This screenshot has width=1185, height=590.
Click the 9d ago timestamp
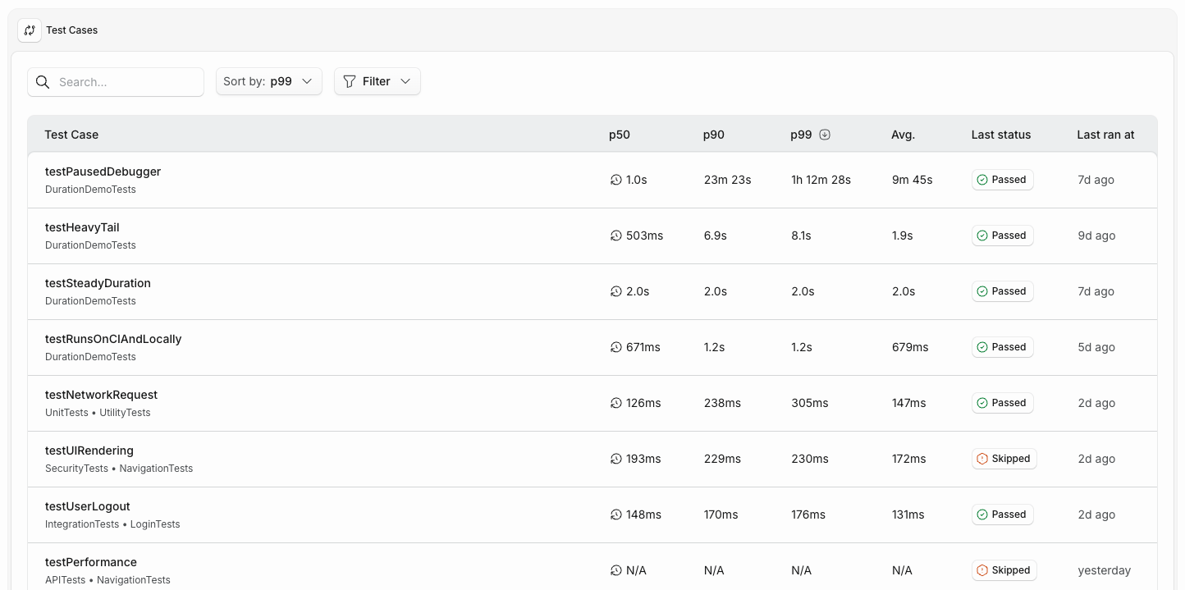pyautogui.click(x=1096, y=236)
